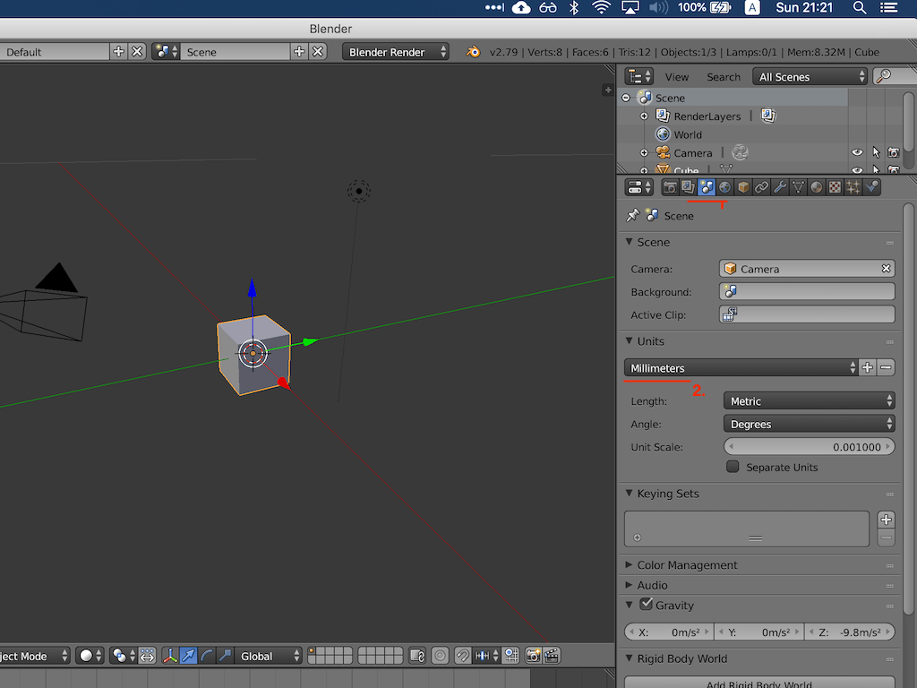Open the World properties tab
Image resolution: width=917 pixels, height=688 pixels.
pyautogui.click(x=724, y=187)
